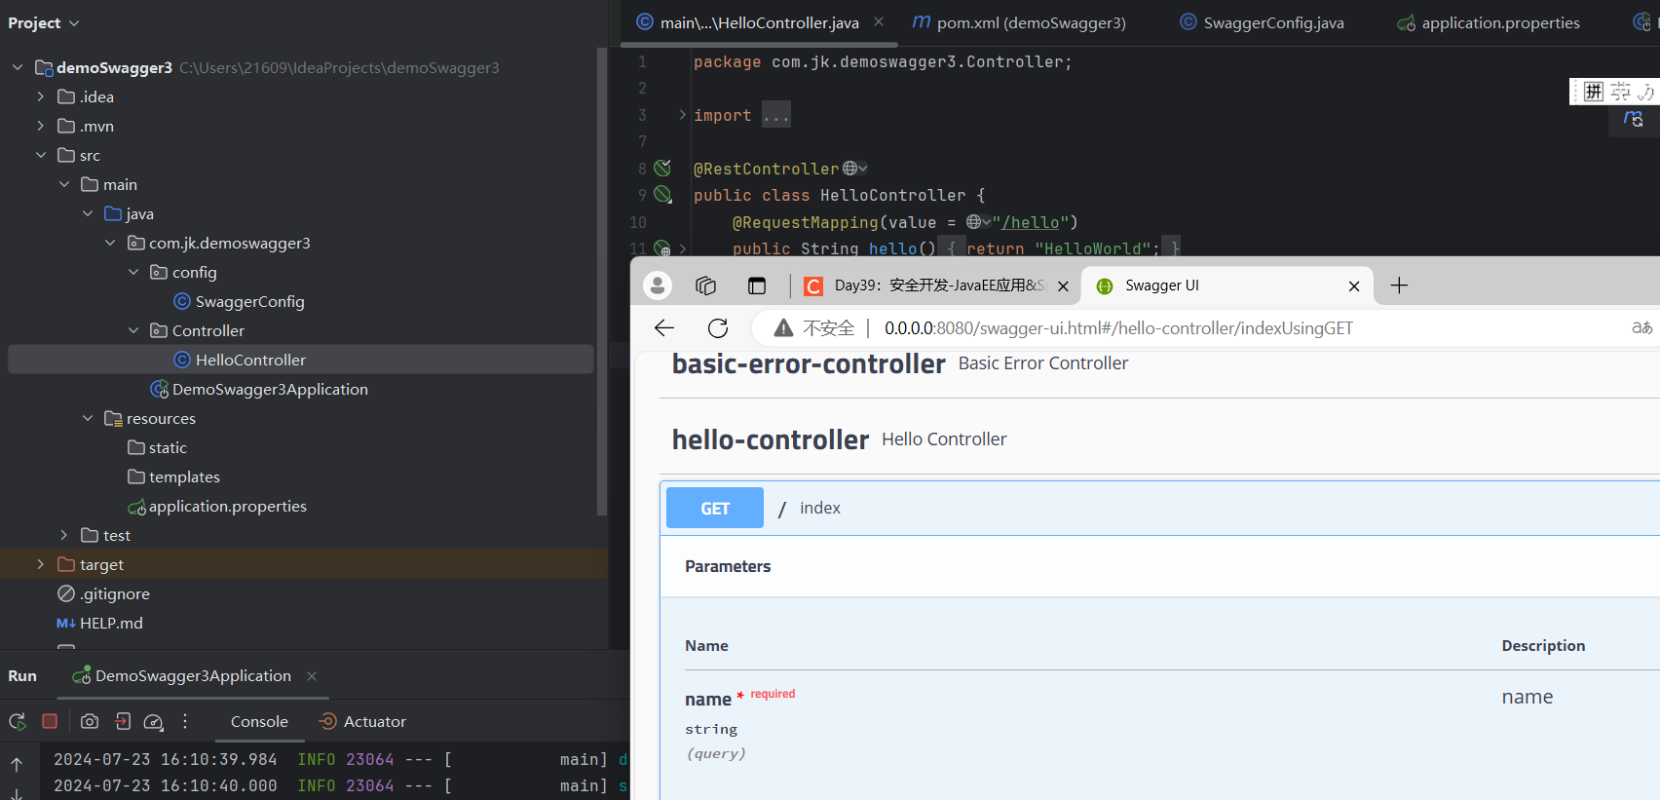The width and height of the screenshot is (1660, 800).
Task: Close the Swagger UI browser tab
Action: tap(1354, 286)
